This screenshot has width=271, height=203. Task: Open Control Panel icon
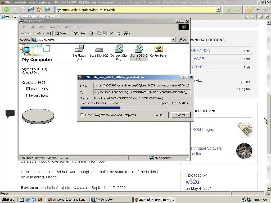(x=159, y=51)
